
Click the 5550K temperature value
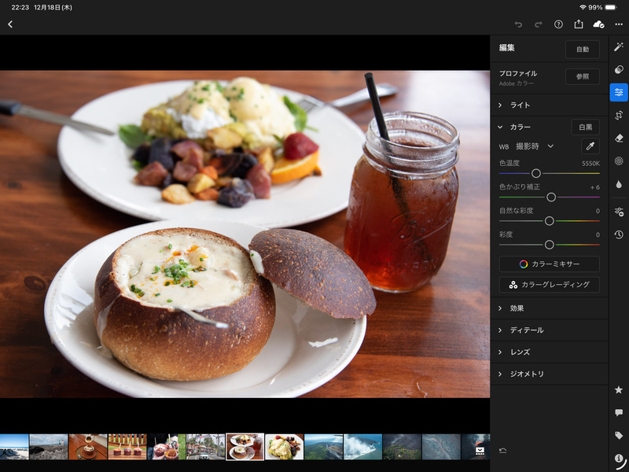[x=590, y=164]
